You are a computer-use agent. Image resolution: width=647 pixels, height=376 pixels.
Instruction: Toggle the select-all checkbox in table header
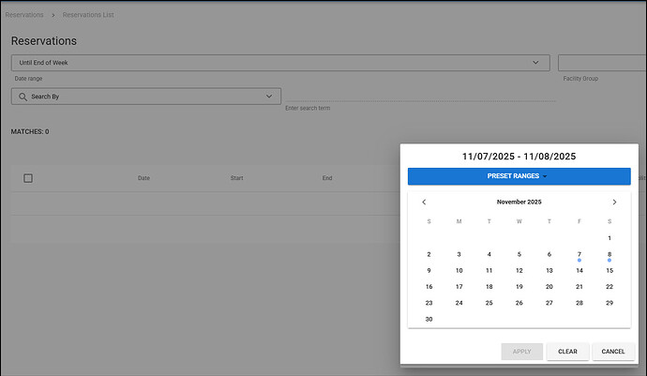[28, 178]
